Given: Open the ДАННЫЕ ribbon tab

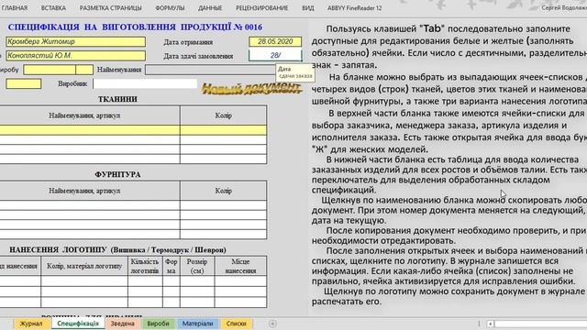Looking at the screenshot, I should 210,8.
